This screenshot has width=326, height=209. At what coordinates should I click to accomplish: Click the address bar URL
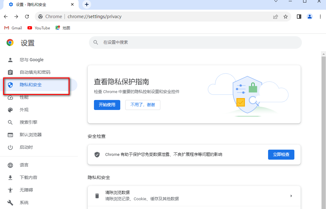pyautogui.click(x=94, y=17)
